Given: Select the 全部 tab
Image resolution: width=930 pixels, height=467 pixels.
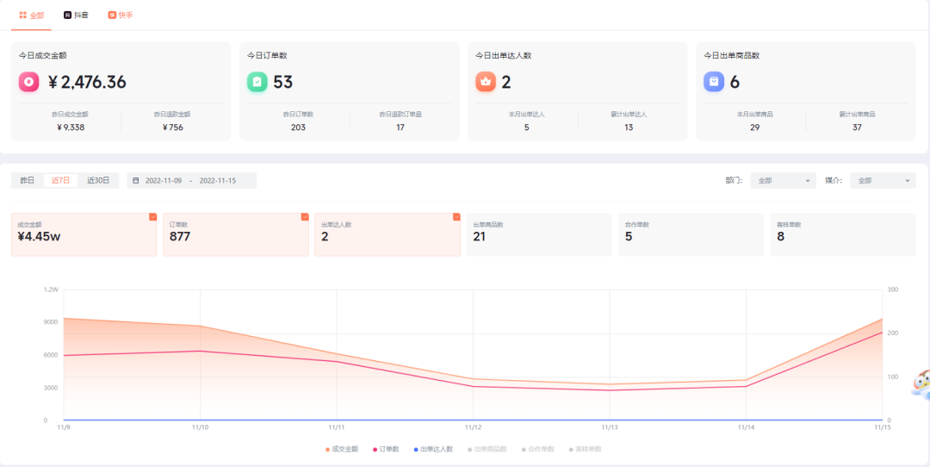Looking at the screenshot, I should click(32, 16).
